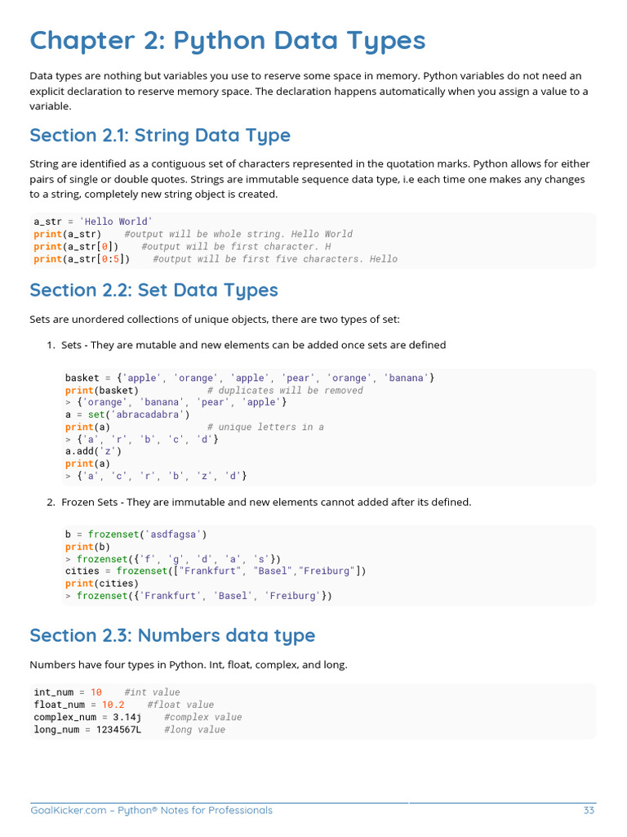Screen dimensions: 627x837
Task: Click the cities = frozenset code line
Action: (x=216, y=571)
